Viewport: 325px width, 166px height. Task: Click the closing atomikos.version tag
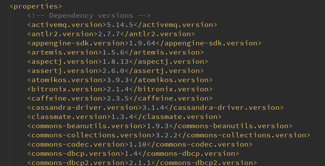[x=171, y=80]
